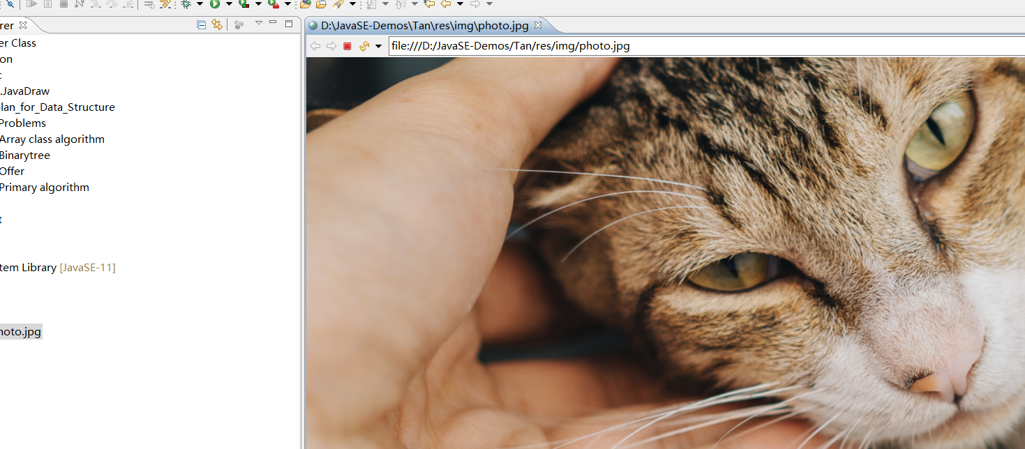Click the Last Edit Location icon
Screen dimensions: 1025x449
pos(429,4)
